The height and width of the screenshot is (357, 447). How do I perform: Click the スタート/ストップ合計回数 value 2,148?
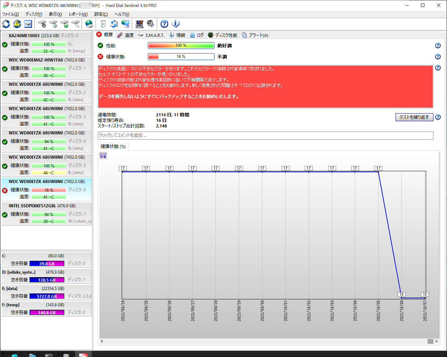(x=161, y=126)
